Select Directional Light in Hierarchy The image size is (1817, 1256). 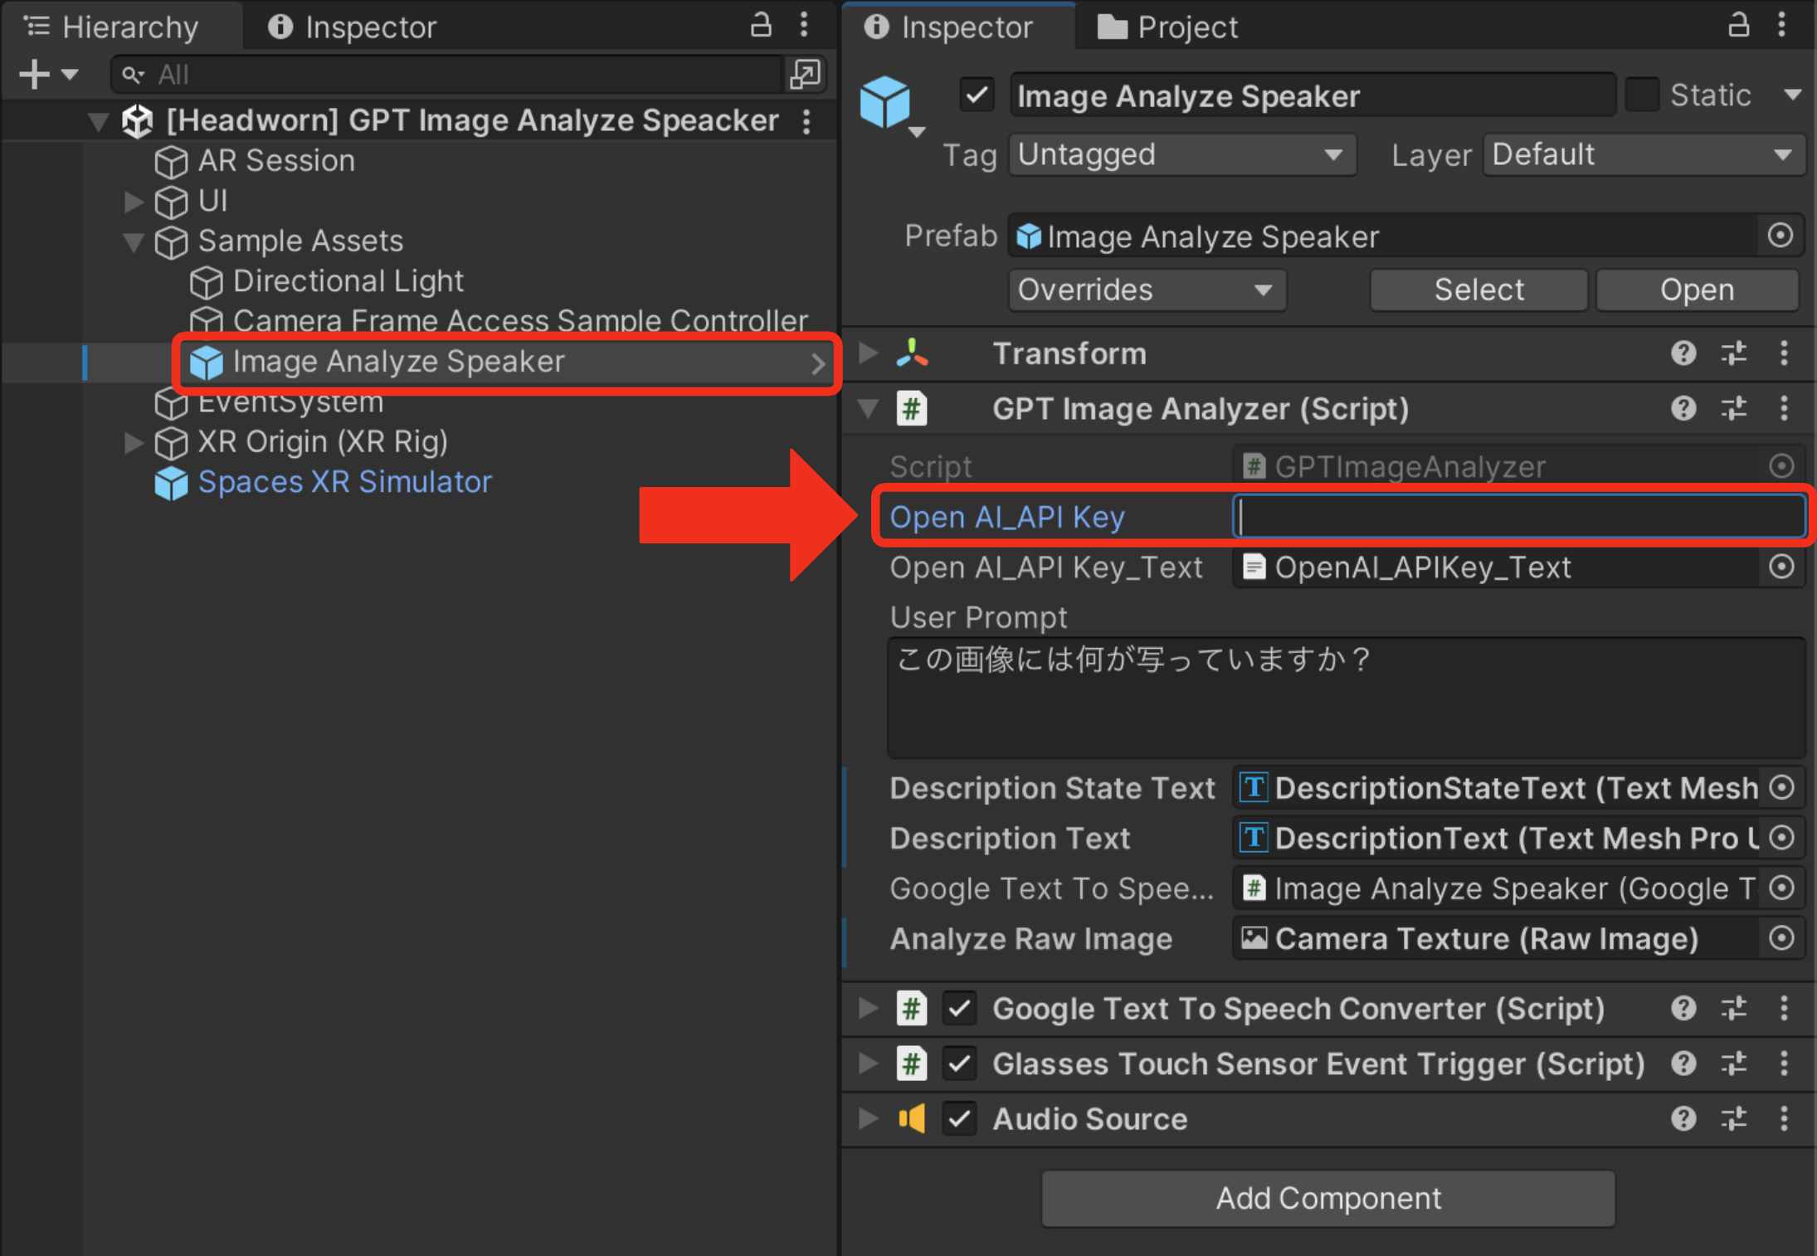[x=348, y=282]
